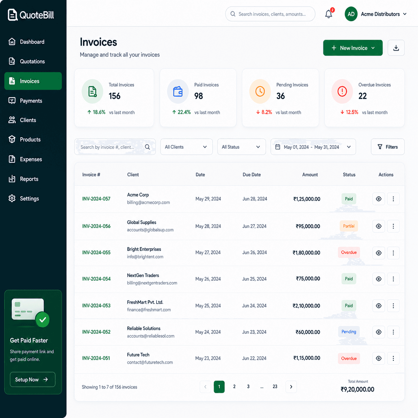Click the Setup Now button
Screen dimensions: 418x418
click(x=33, y=379)
